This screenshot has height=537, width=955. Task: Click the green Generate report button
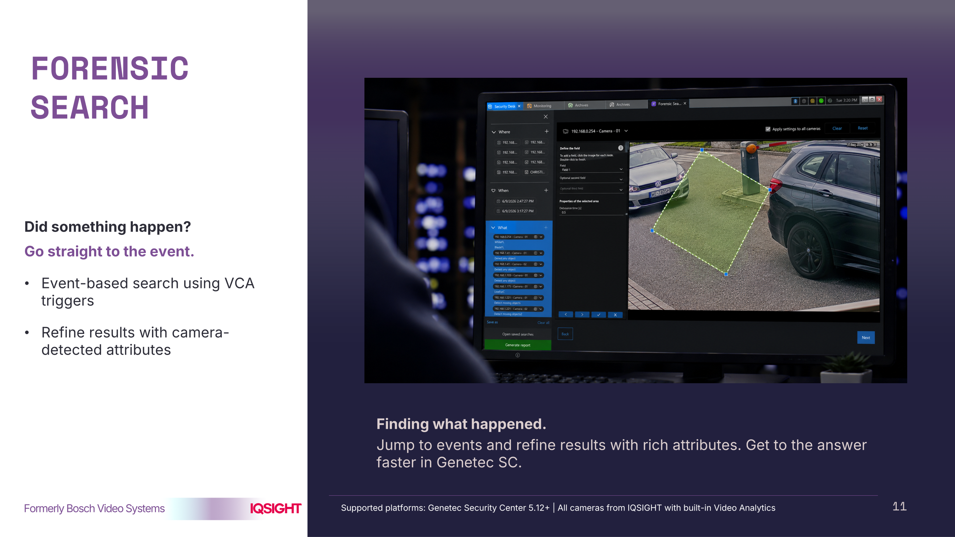pos(517,345)
